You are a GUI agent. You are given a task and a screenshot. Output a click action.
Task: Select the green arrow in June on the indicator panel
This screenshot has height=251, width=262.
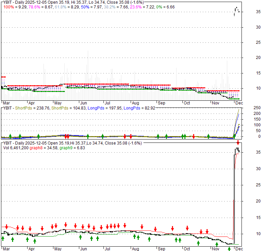click(88, 136)
